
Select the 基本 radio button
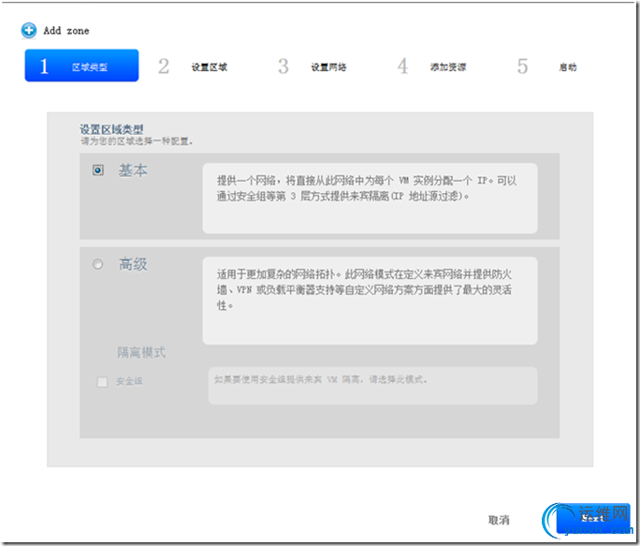click(x=98, y=170)
